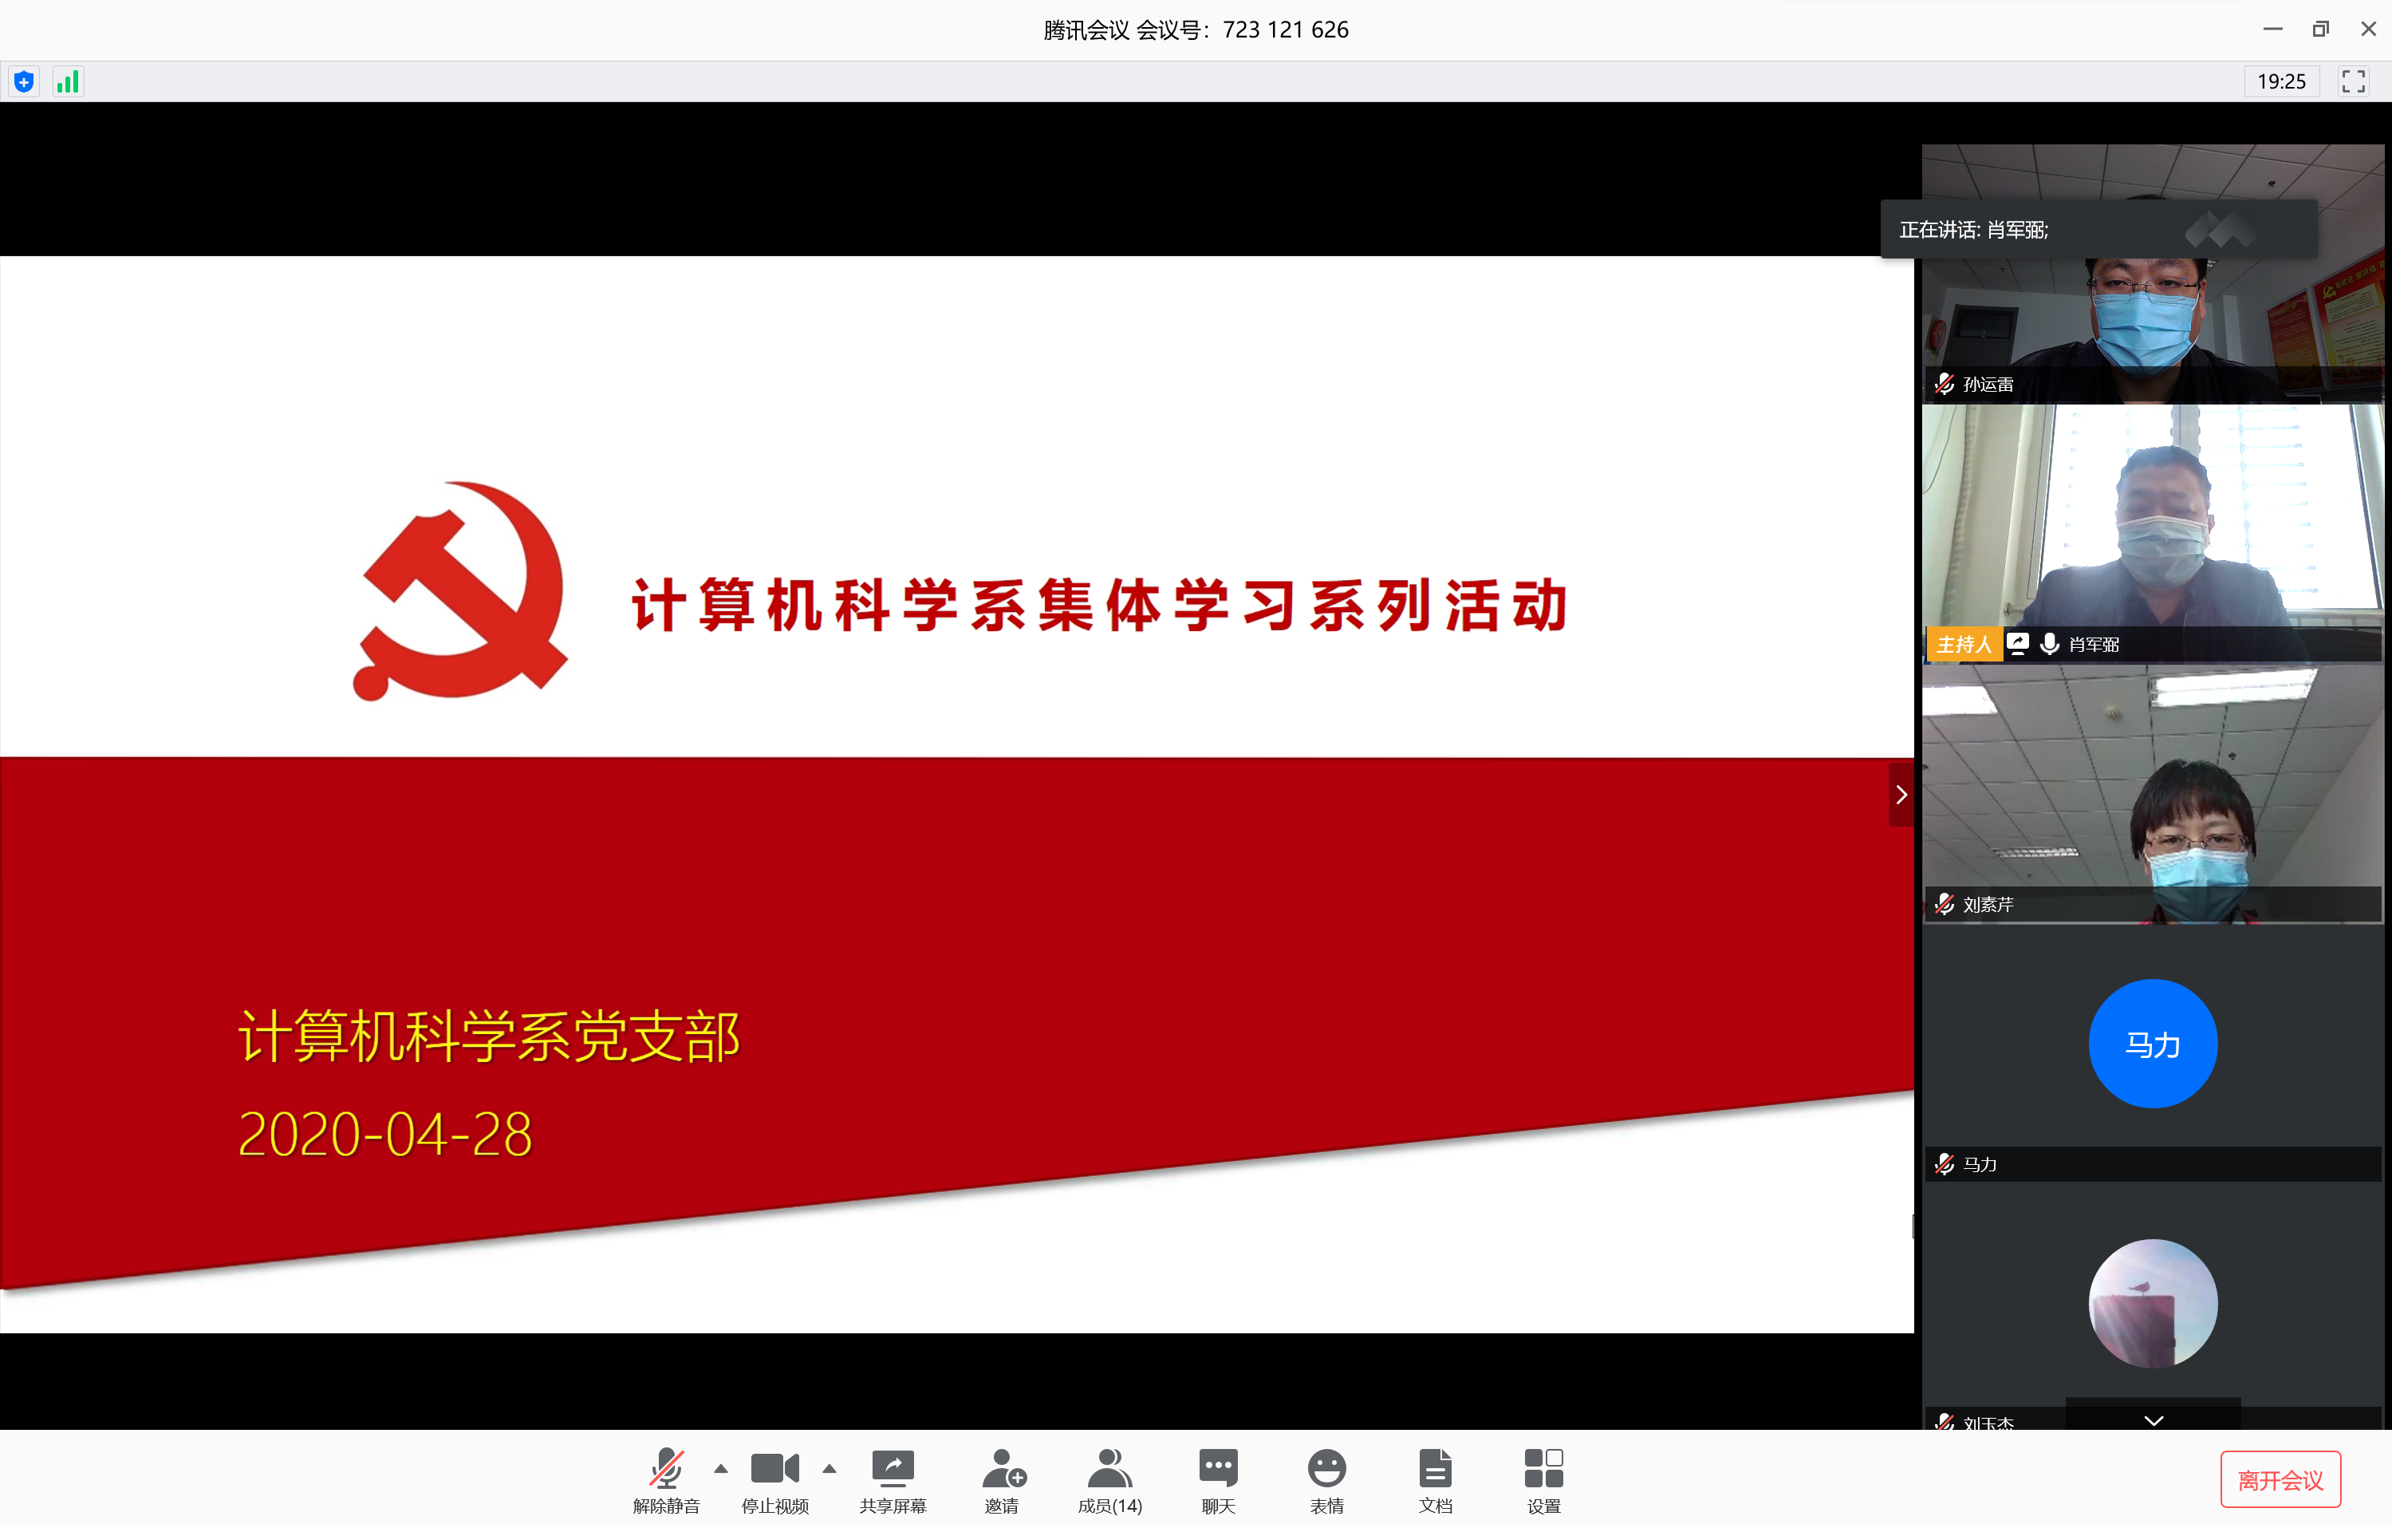The image size is (2392, 1524).
Task: Expand video options arrow beside 停止视频
Action: point(830,1467)
